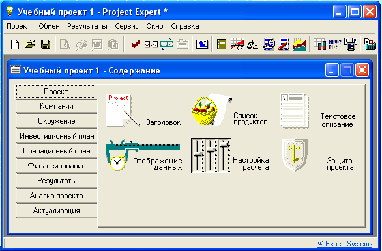Viewport: 382px width, 251px height.
Task: Switch to the Финансирование section
Action: 57,166
